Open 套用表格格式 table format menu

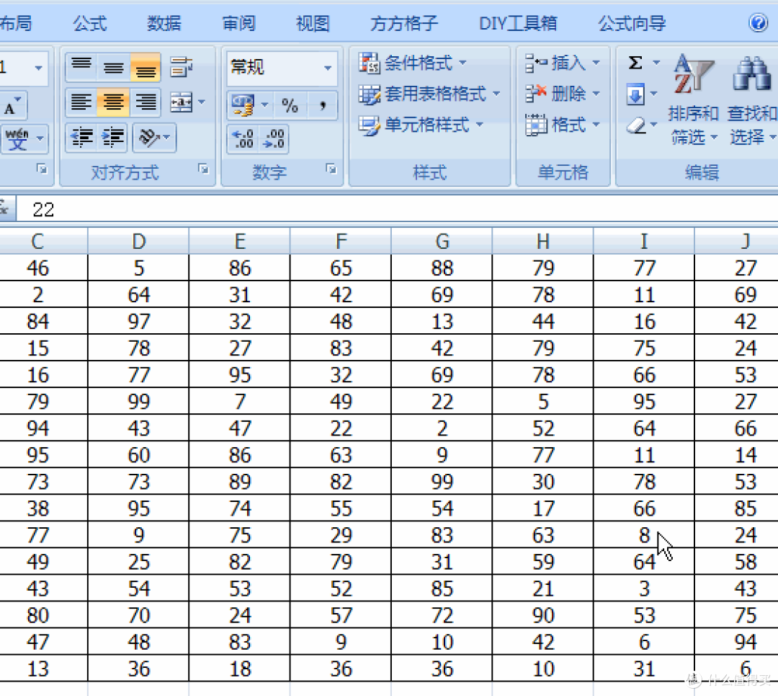coord(429,94)
